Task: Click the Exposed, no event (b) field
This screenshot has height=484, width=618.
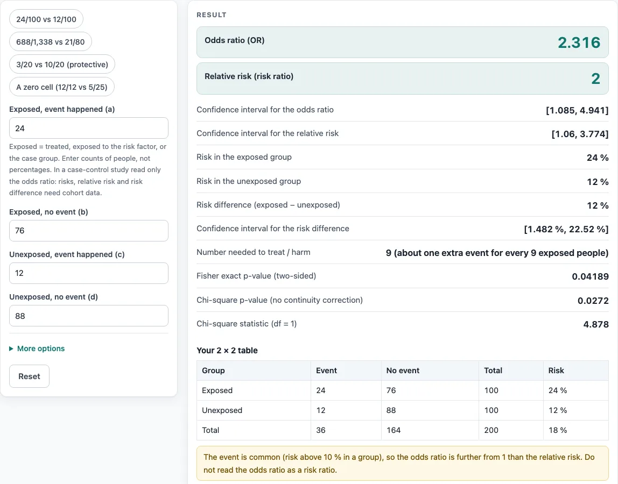Action: tap(89, 231)
